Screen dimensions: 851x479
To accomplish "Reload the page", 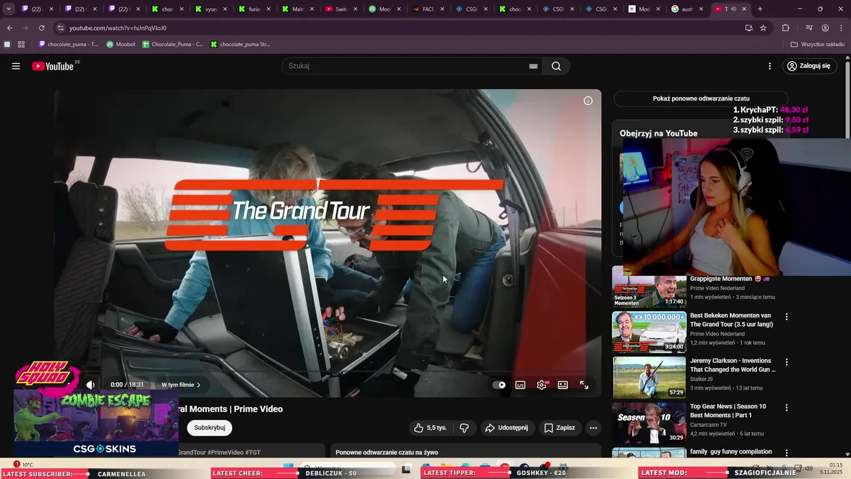I will tap(42, 28).
